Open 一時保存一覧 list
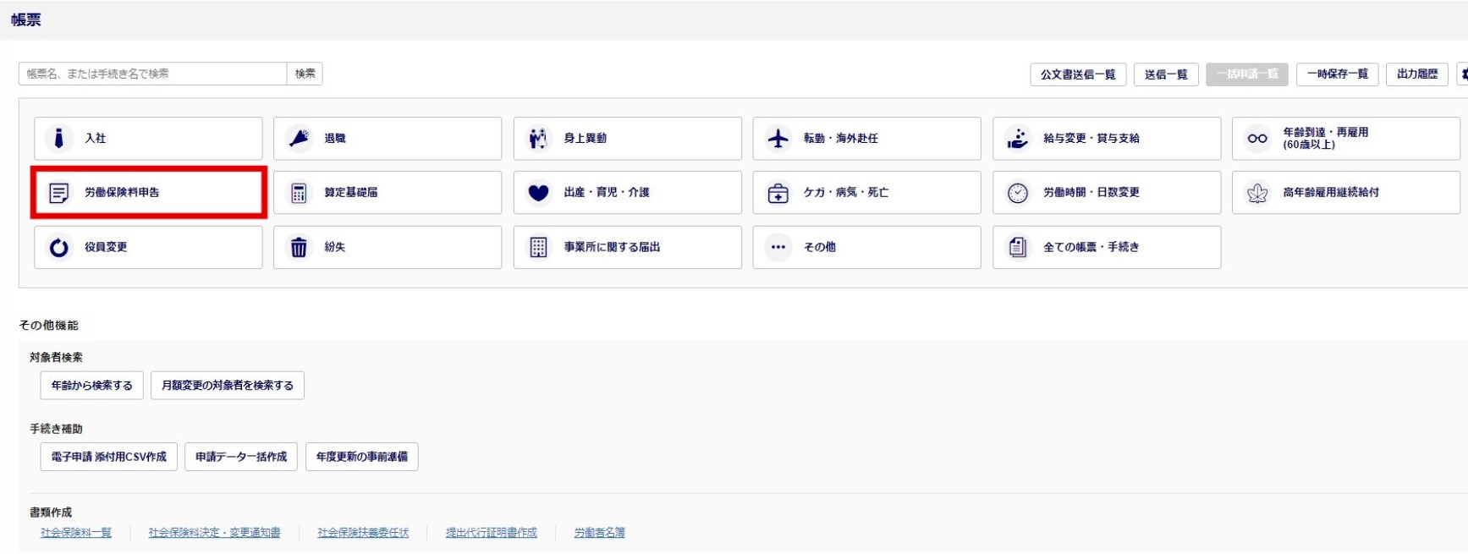The height and width of the screenshot is (554, 1468). (1337, 74)
